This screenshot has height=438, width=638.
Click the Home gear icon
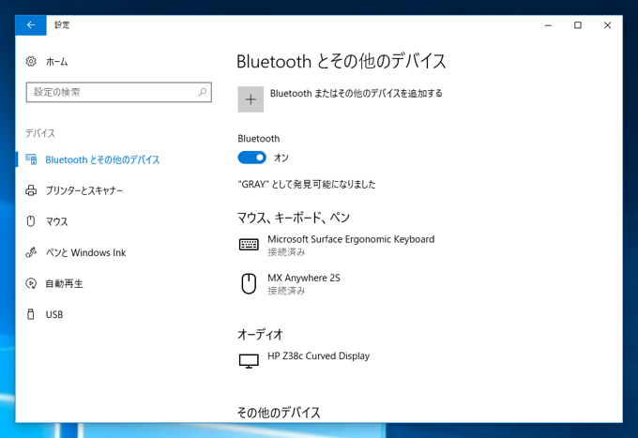point(31,61)
